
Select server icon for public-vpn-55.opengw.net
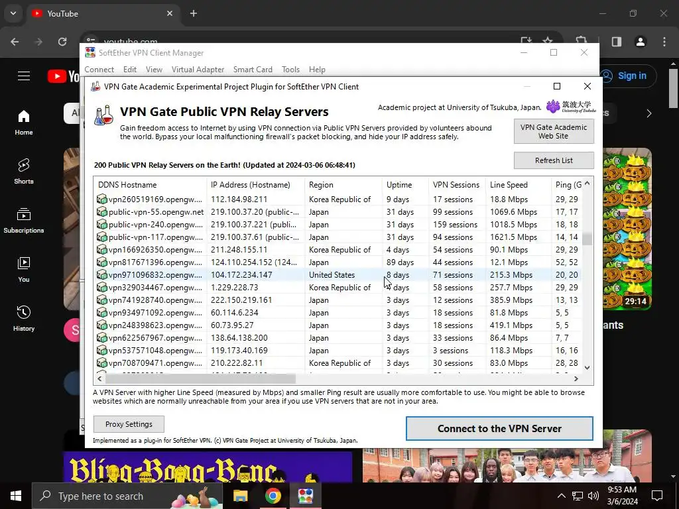coord(101,211)
